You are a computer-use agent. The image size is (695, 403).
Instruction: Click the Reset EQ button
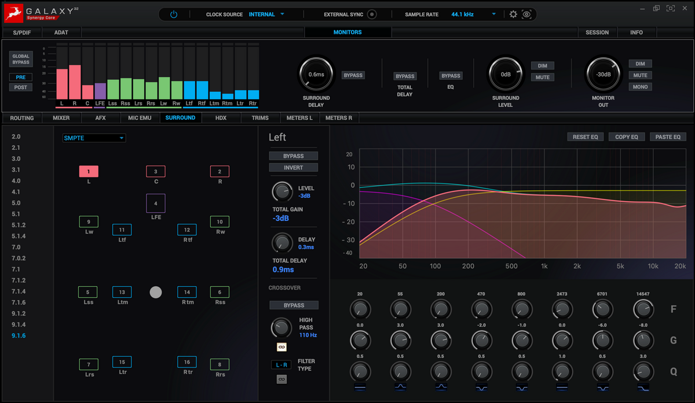585,137
